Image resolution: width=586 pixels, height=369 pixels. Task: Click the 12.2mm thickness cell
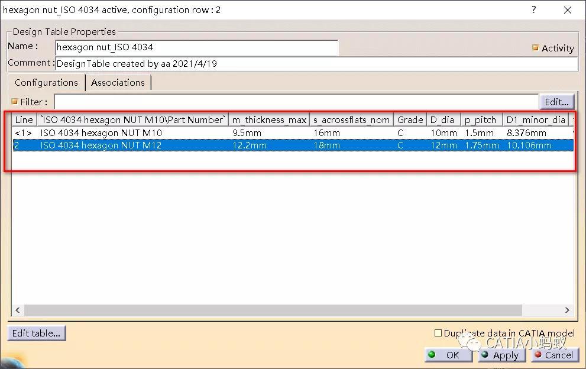(250, 145)
